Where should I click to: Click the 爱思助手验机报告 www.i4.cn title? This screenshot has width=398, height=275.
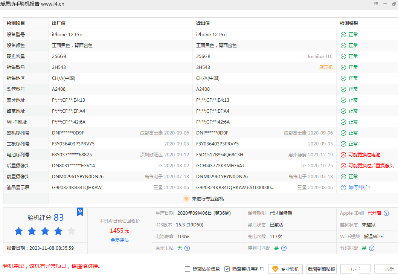32,4
